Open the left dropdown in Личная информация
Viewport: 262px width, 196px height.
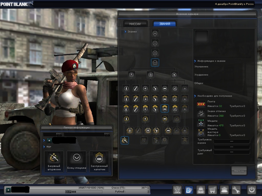[x=59, y=134]
